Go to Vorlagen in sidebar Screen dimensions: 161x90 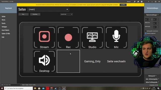point(4,27)
